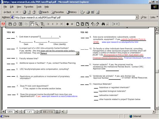Click the Financial Disclosure Form.html link

point(137,58)
